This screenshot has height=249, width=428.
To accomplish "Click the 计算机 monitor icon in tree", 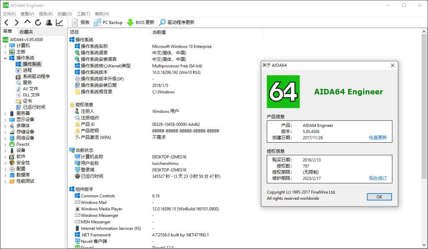I will 12,46.
